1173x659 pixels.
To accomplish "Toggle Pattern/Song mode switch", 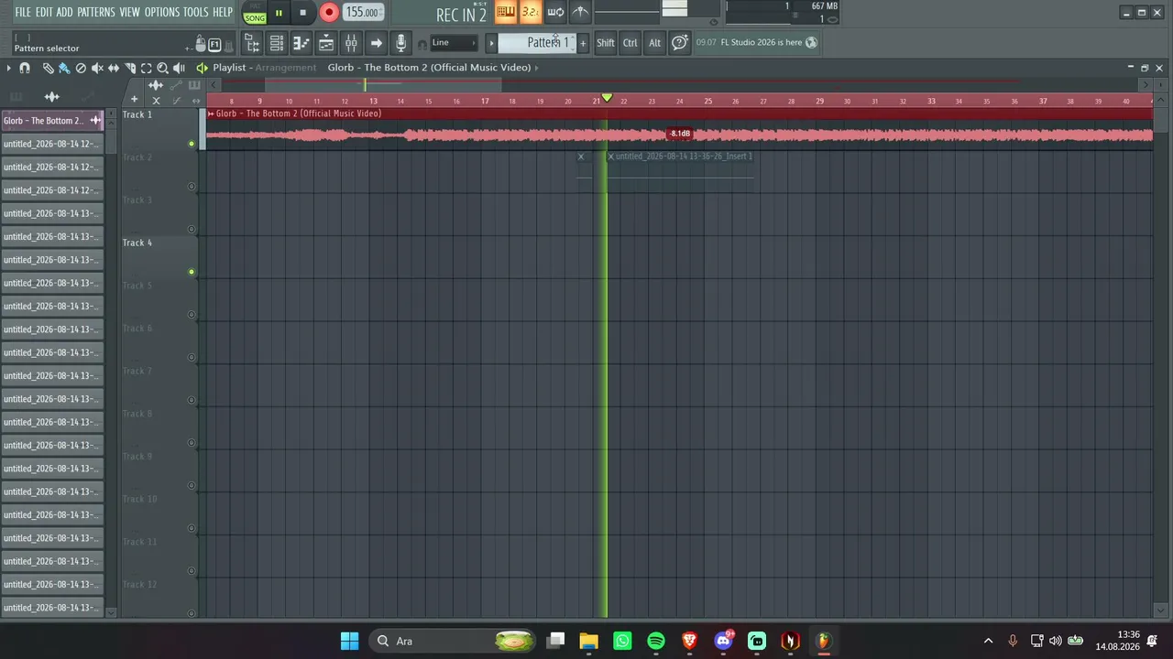I will (255, 13).
